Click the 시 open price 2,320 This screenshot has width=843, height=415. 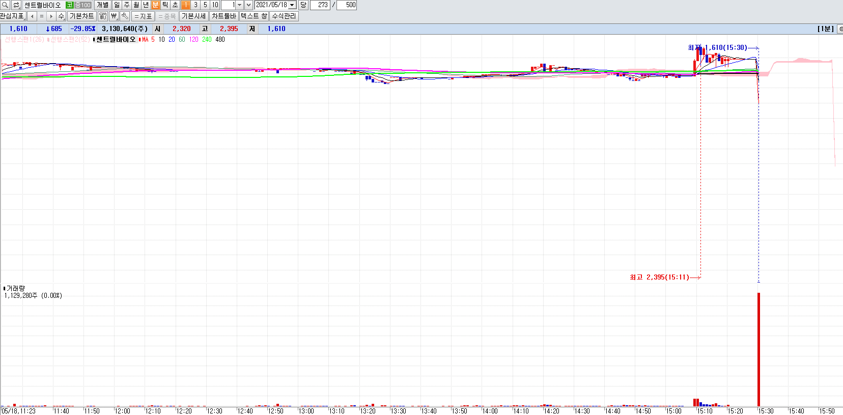coord(181,29)
